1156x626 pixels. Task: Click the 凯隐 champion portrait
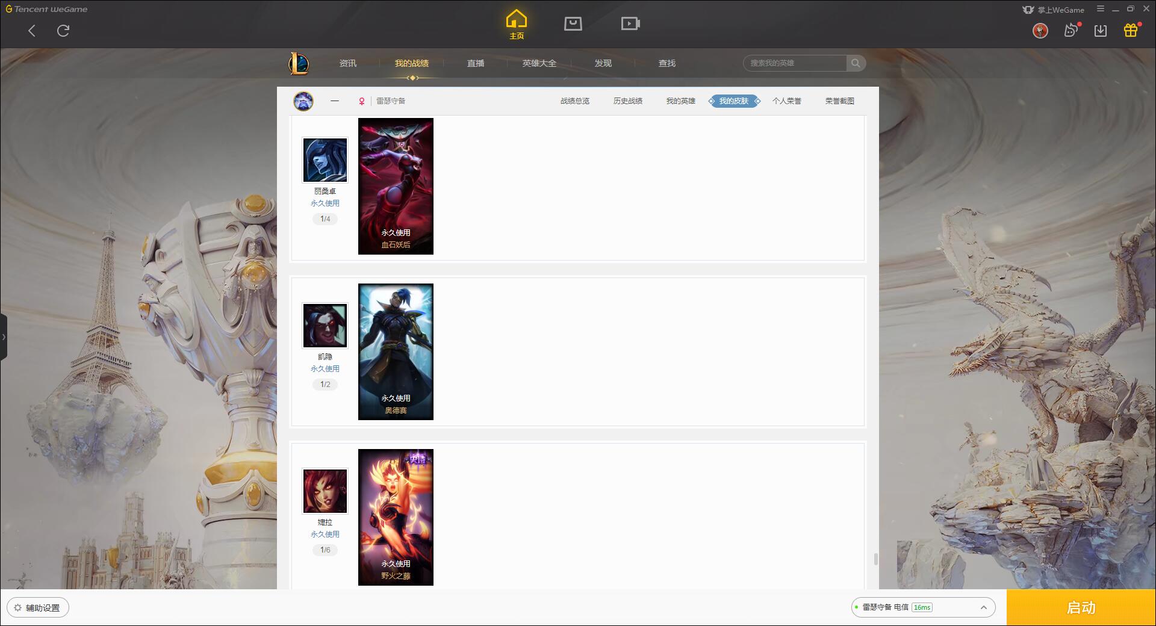click(x=325, y=326)
